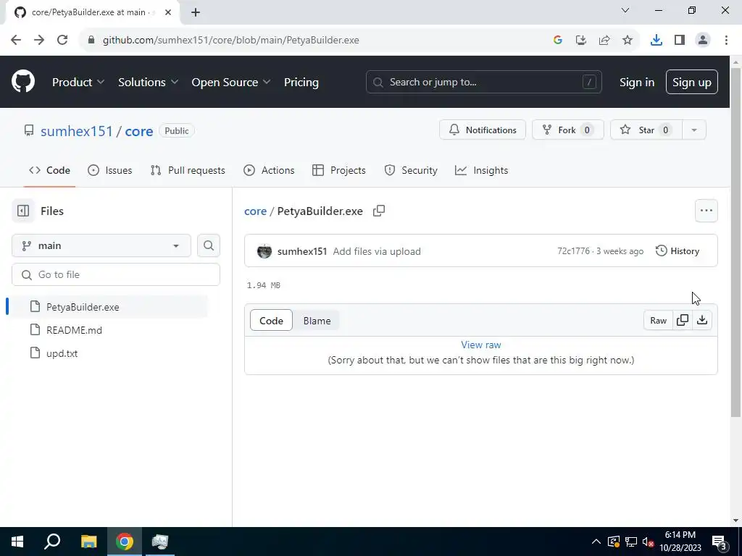Screen dimensions: 742x556
Task: Click the Notifications button
Action: click(x=482, y=130)
